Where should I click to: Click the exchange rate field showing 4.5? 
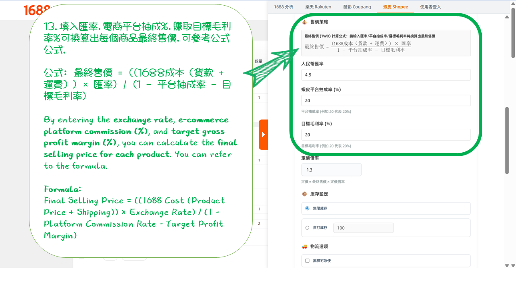386,75
